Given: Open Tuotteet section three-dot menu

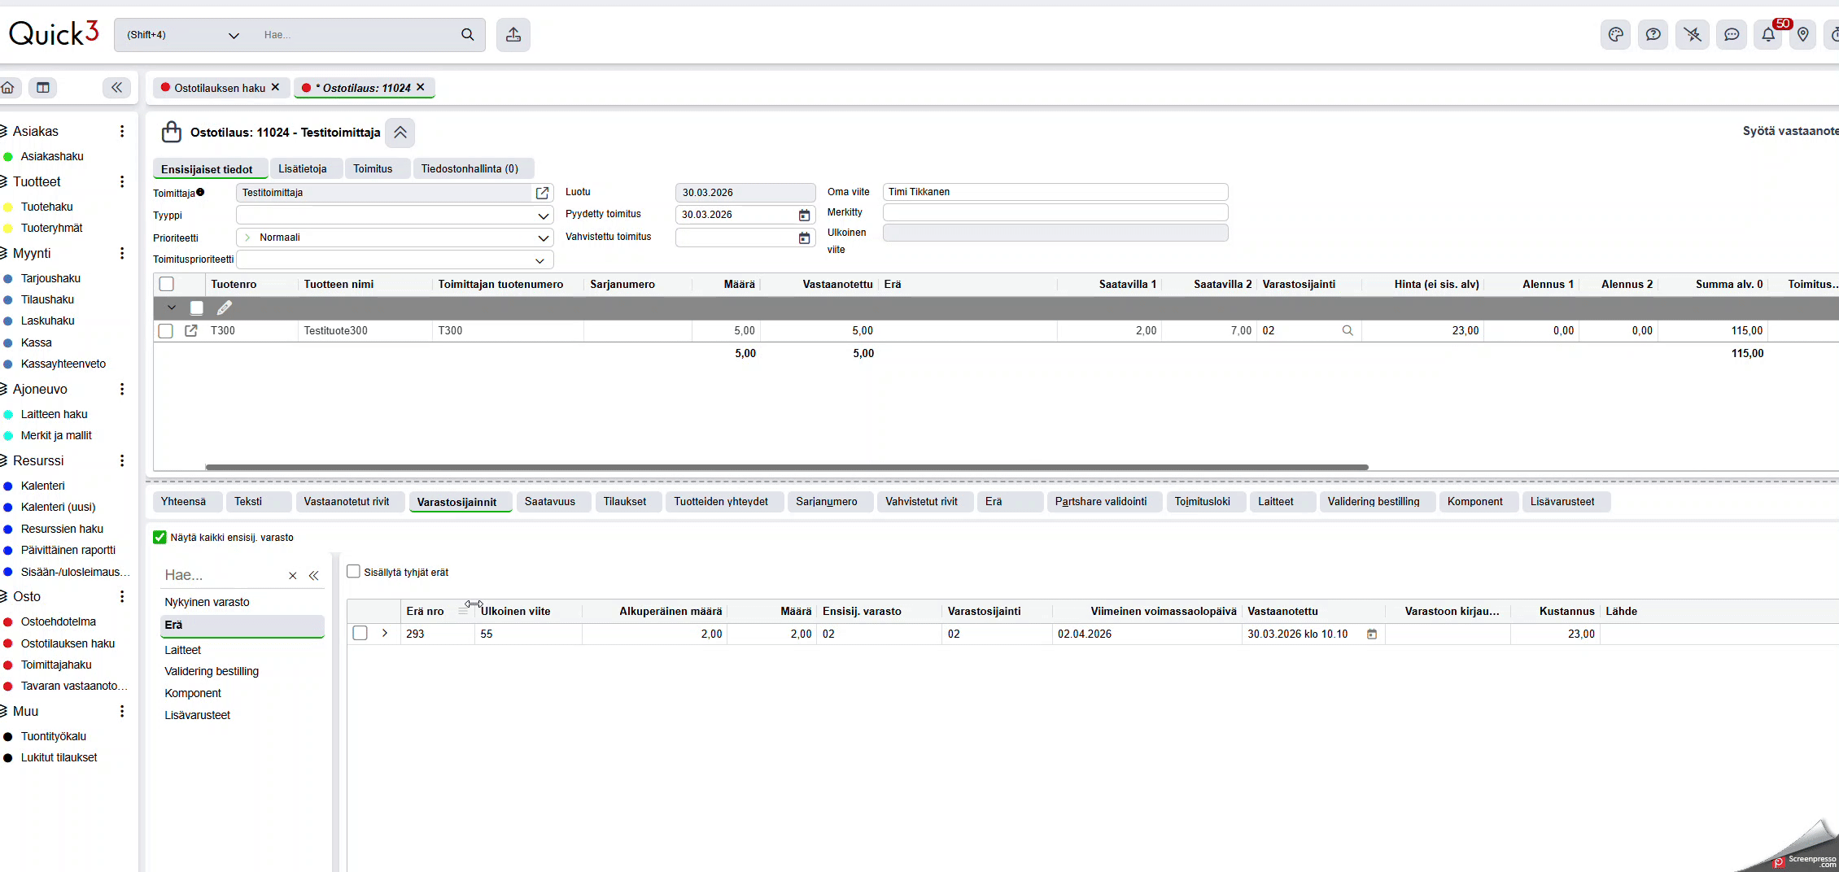Looking at the screenshot, I should (122, 181).
